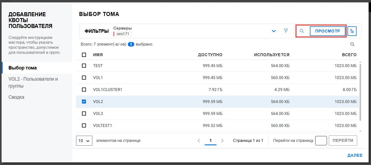The image size is (371, 165).
Task: Click the ДАЛЕЕ link to continue
Action: pos(355,155)
